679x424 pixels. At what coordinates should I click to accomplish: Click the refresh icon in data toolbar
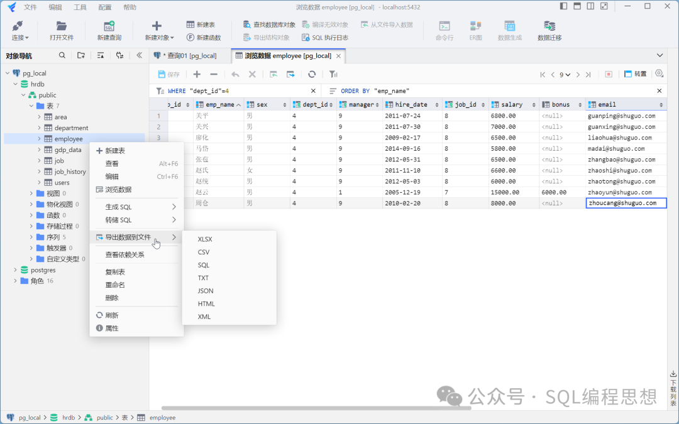pyautogui.click(x=311, y=74)
